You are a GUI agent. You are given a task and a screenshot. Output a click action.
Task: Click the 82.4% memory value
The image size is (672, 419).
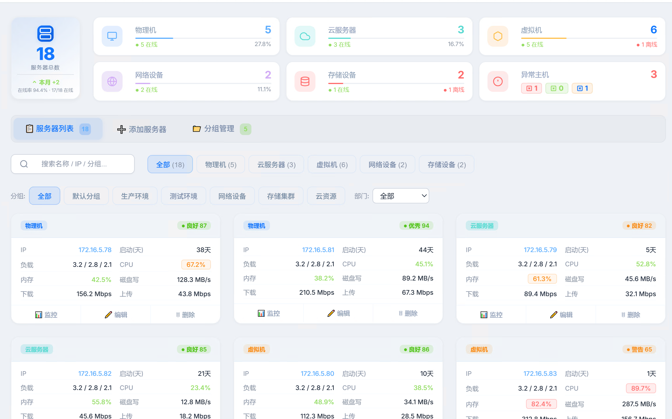[541, 404]
